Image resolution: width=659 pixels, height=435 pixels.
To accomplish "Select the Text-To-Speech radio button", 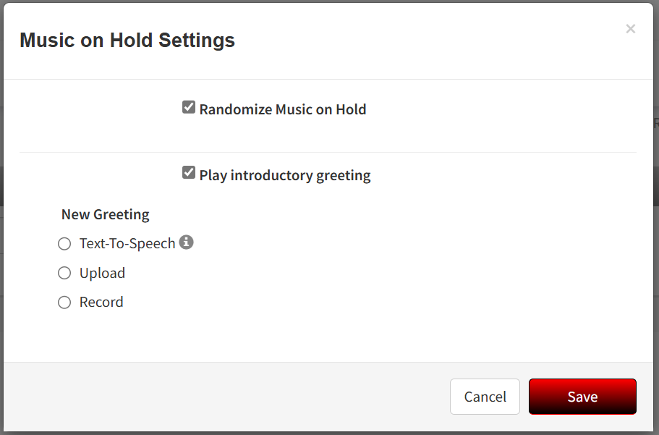I will [x=64, y=244].
